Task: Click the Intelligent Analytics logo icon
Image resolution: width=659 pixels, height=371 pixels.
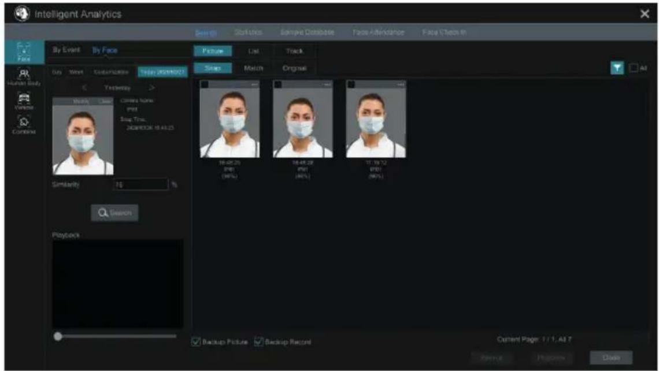Action: (22, 13)
